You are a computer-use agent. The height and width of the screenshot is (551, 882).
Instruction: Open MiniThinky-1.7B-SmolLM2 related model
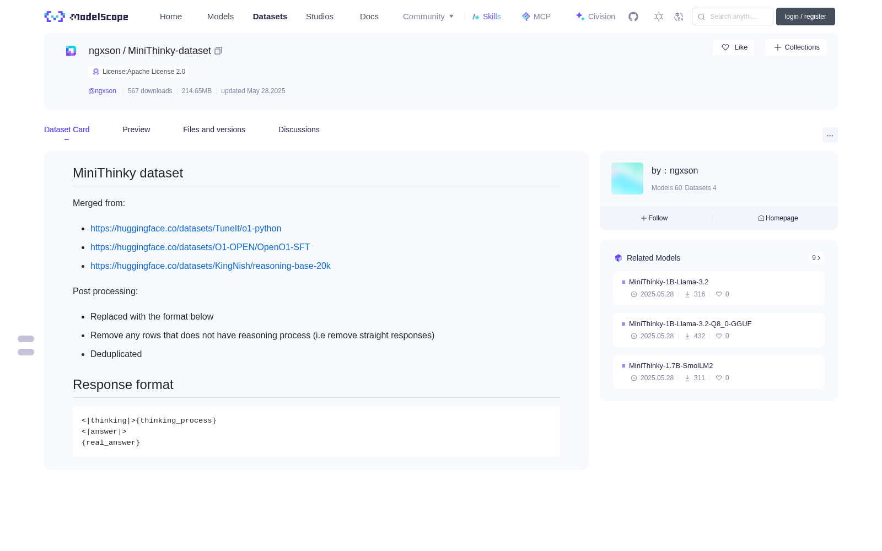point(671,366)
